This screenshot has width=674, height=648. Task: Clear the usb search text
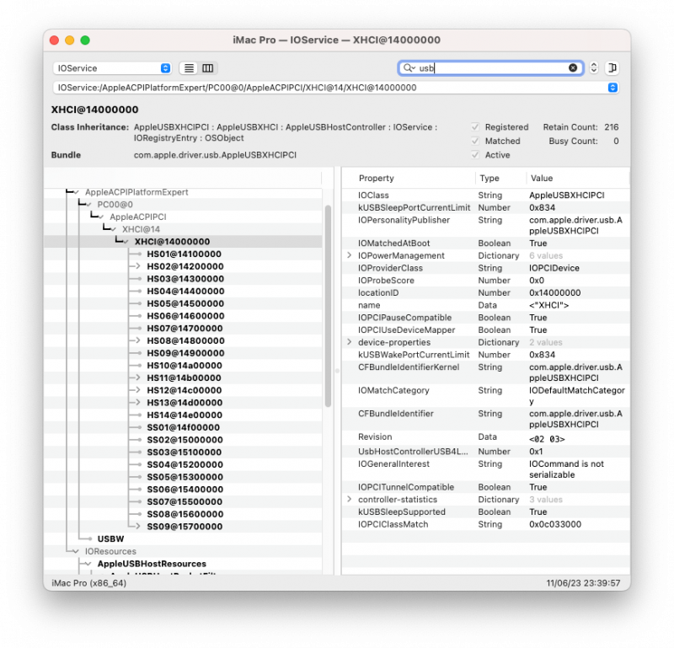pos(573,68)
